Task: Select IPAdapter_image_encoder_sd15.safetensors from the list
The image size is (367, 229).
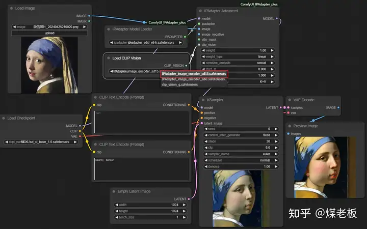Action: click(194, 74)
